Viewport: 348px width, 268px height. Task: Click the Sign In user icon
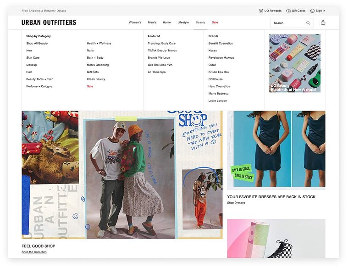pyautogui.click(x=312, y=11)
